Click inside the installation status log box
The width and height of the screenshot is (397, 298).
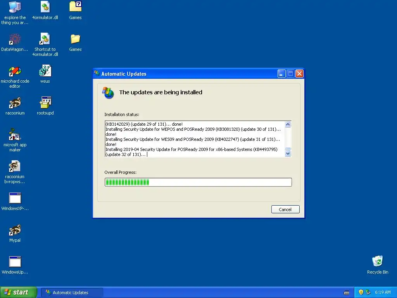(195, 139)
